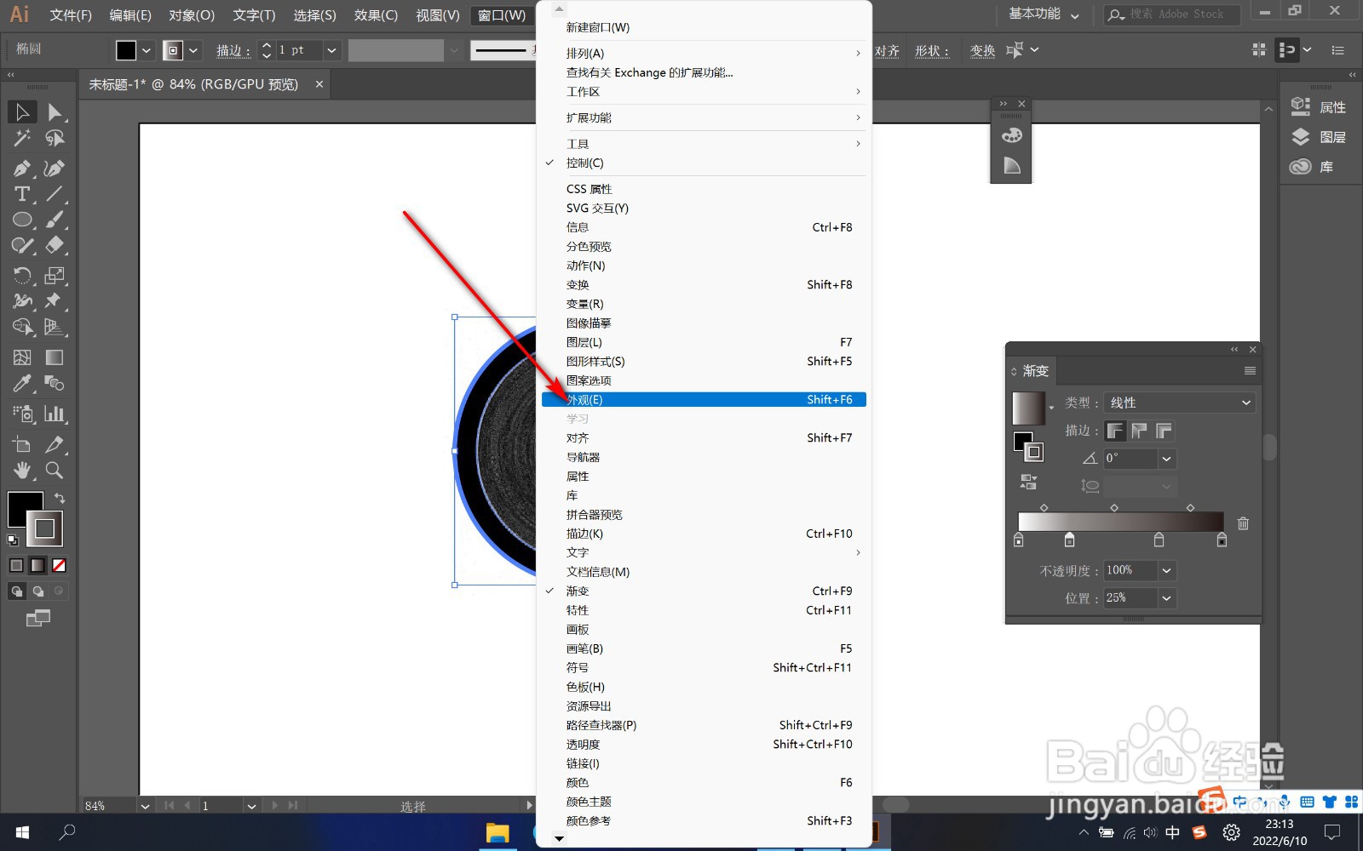Open 图层(L) panel from menu
The image size is (1363, 851).
pos(704,342)
